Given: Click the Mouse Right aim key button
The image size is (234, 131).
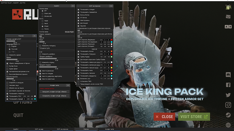Looking at the screenshot, I should [69, 32].
